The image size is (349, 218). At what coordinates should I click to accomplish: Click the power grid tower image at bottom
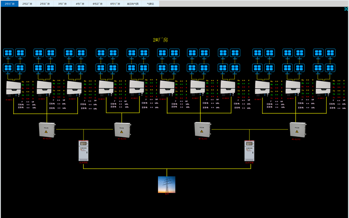(166, 185)
